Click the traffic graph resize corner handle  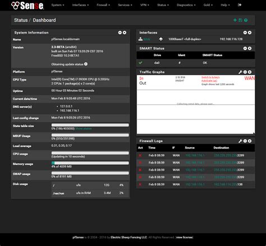254,133
